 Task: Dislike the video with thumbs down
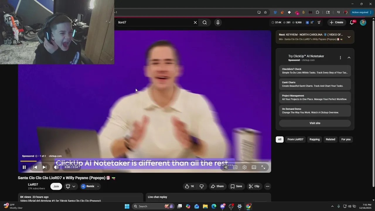tap(202, 186)
